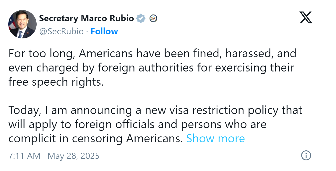Screen dimensions: 336x171
Task: Expand the tweet with Show more
Action: [x=215, y=139]
